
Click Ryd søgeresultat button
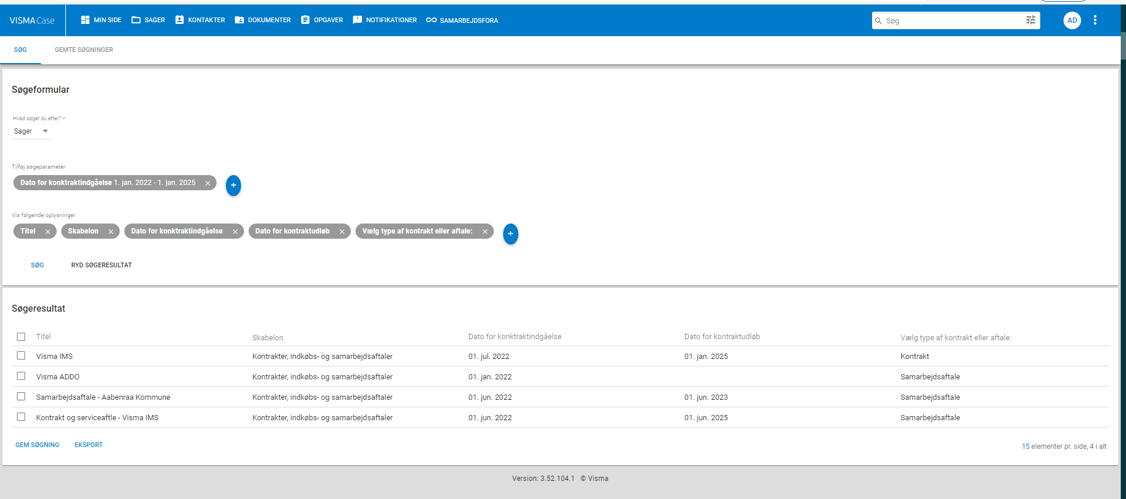pyautogui.click(x=102, y=265)
